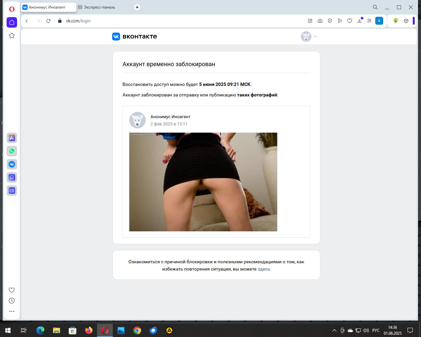Switch the РУС input language
The image size is (421, 337).
376,330
